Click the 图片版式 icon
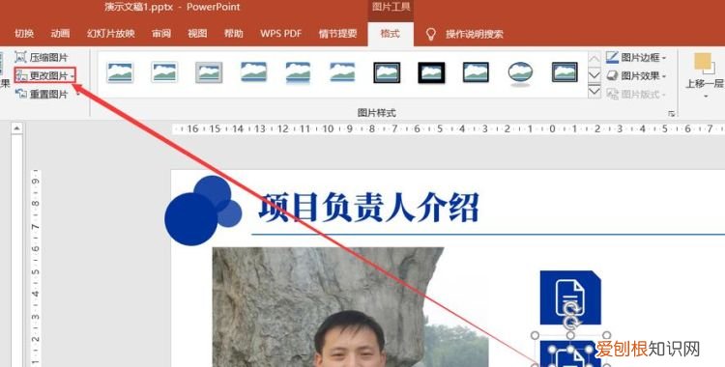 tap(612, 94)
